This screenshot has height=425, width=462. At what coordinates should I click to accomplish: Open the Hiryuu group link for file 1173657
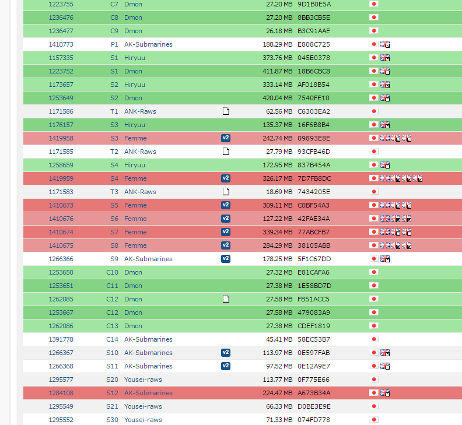click(x=135, y=85)
